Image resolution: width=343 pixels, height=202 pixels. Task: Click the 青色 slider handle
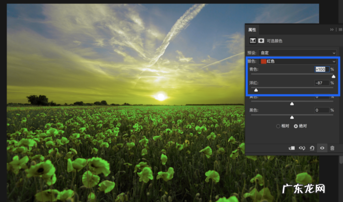click(x=333, y=76)
